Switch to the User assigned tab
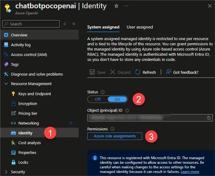Viewport: 215px width, 176px height. [140, 27]
